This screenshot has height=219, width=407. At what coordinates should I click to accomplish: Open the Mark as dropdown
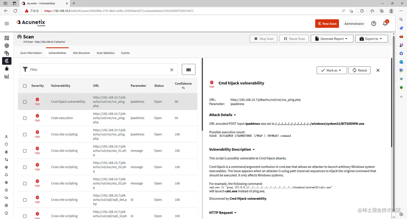[x=332, y=70]
